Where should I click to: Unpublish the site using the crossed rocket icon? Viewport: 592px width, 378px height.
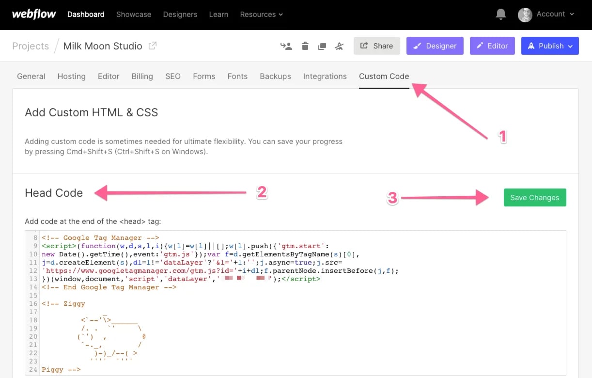(339, 46)
